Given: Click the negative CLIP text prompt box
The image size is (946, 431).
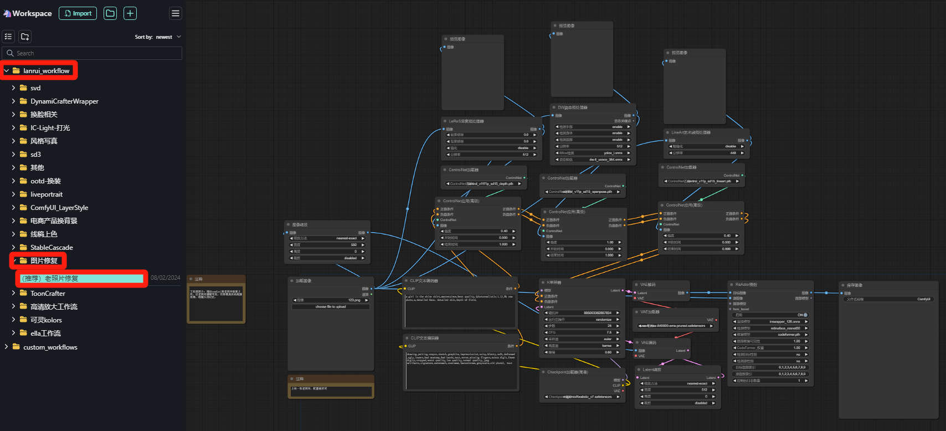Looking at the screenshot, I should coord(461,370).
